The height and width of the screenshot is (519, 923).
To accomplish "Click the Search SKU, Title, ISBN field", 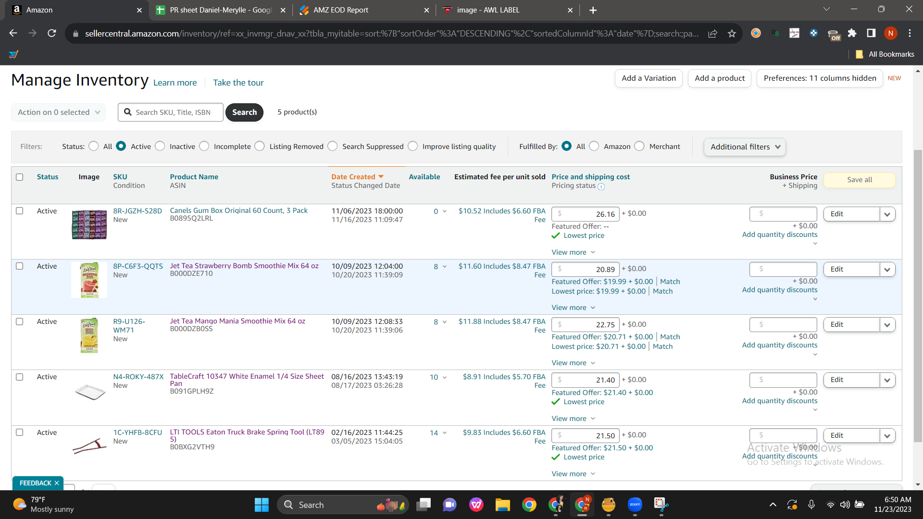I will coord(171,112).
